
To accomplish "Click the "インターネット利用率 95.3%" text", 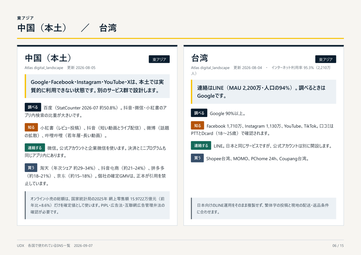I will pos(293,68).
